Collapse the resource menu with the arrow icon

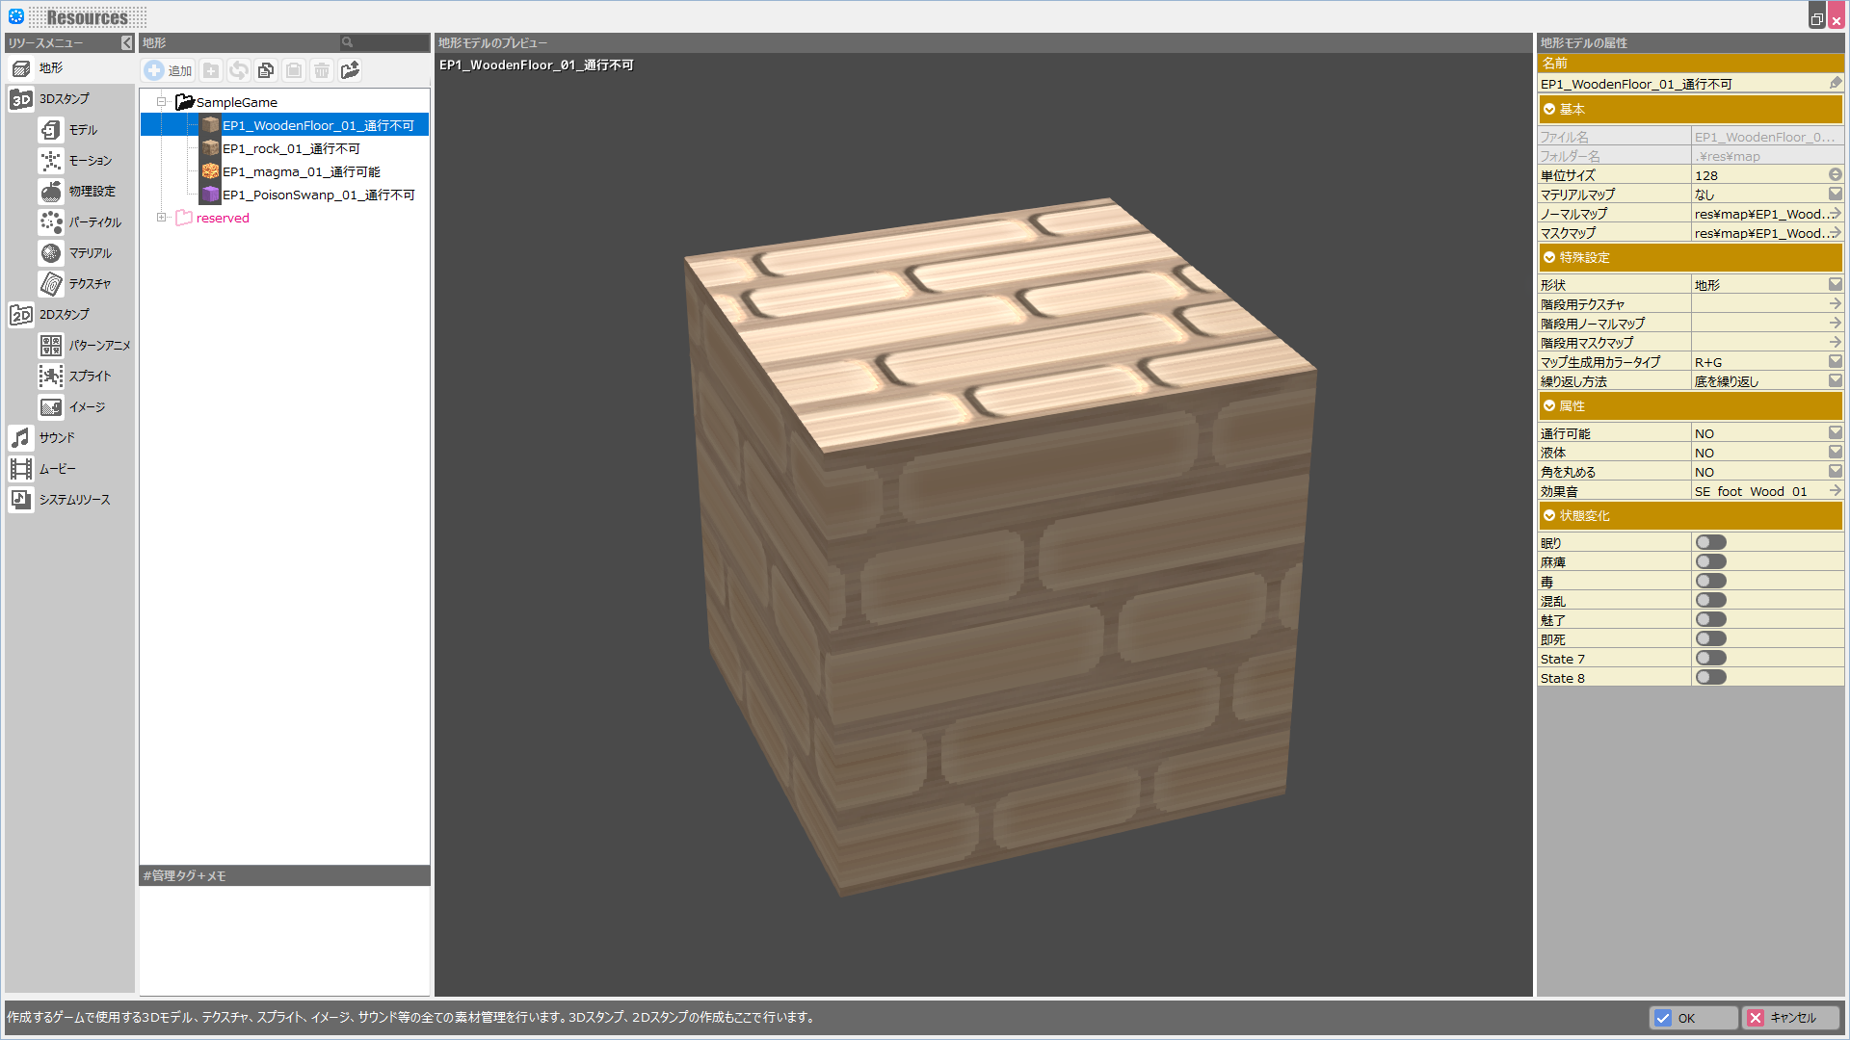[x=126, y=43]
